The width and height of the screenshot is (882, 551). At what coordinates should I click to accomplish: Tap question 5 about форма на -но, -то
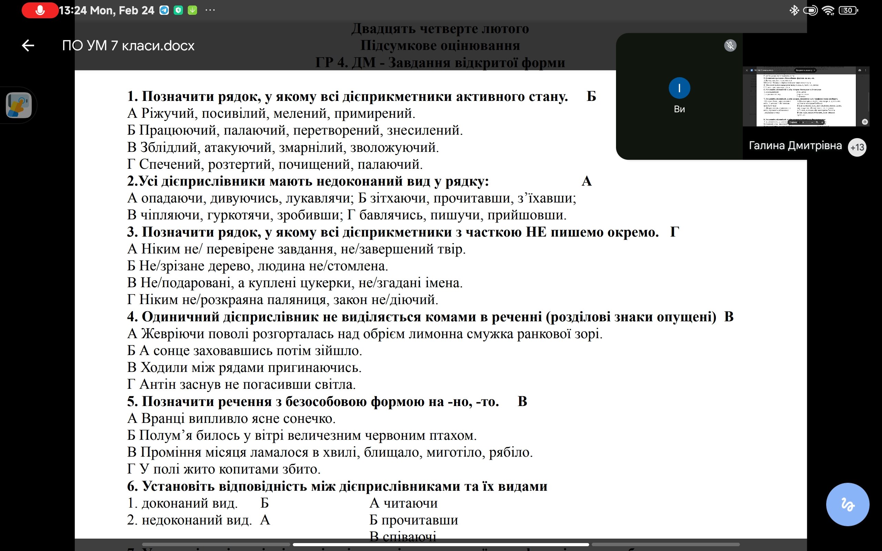313,402
